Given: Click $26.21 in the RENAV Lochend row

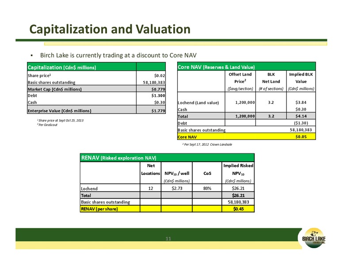Looking at the screenshot, I should tap(238, 188).
